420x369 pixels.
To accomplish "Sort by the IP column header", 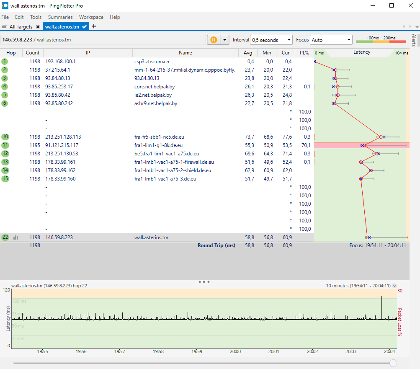I will [x=88, y=53].
